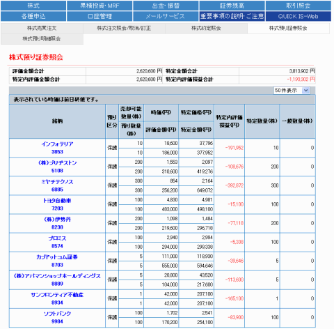334x329 pixels.
Task: Open 各種申込 menu tab
Action: pyautogui.click(x=33, y=16)
